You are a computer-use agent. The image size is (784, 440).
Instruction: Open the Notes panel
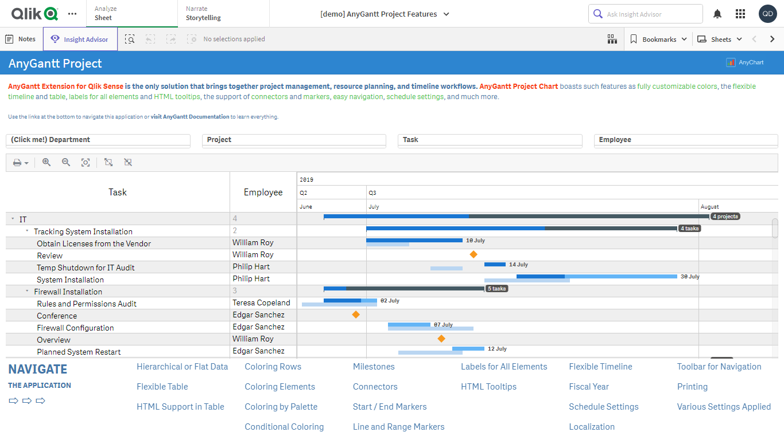pyautogui.click(x=21, y=39)
